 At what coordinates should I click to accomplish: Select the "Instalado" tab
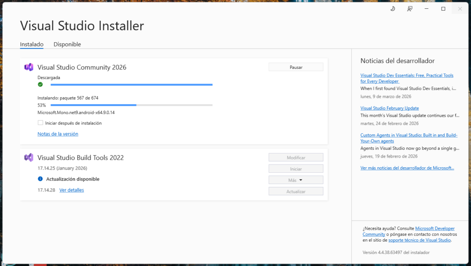[32, 45]
